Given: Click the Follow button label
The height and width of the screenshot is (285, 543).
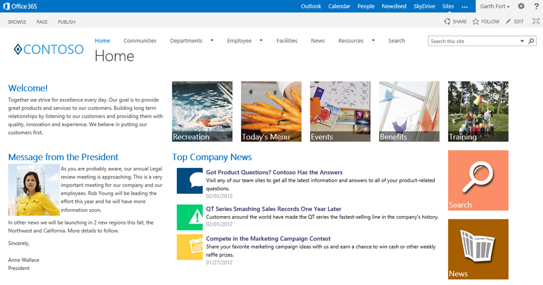Looking at the screenshot, I should [490, 21].
